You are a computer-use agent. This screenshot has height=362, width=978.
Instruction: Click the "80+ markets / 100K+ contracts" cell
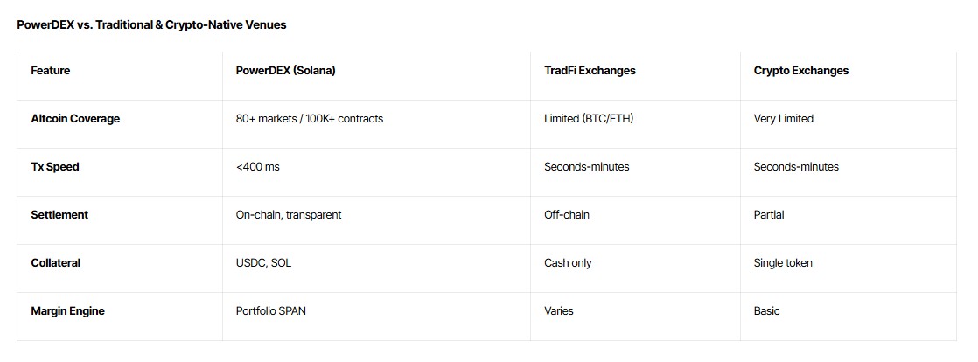click(x=309, y=119)
